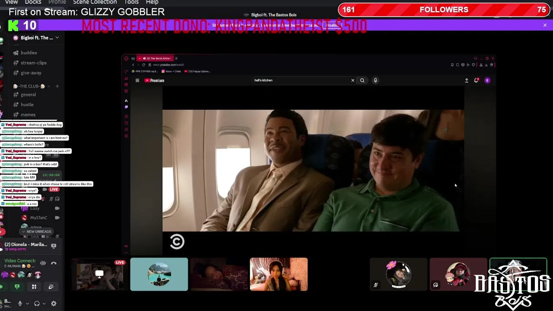553x311 pixels.
Task: Select the red-haired avatar tile
Action: click(458, 274)
